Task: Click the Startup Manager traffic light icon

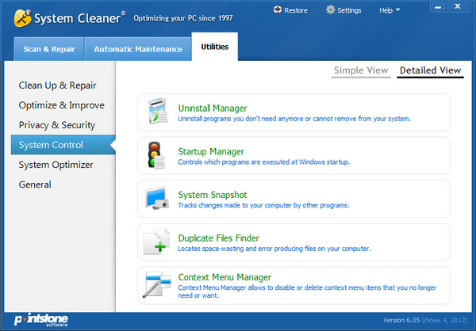Action: (x=156, y=156)
